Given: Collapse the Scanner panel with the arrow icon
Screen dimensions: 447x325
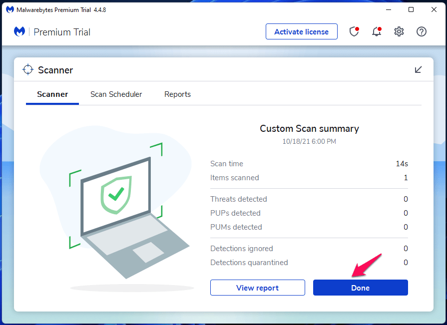Looking at the screenshot, I should point(418,69).
